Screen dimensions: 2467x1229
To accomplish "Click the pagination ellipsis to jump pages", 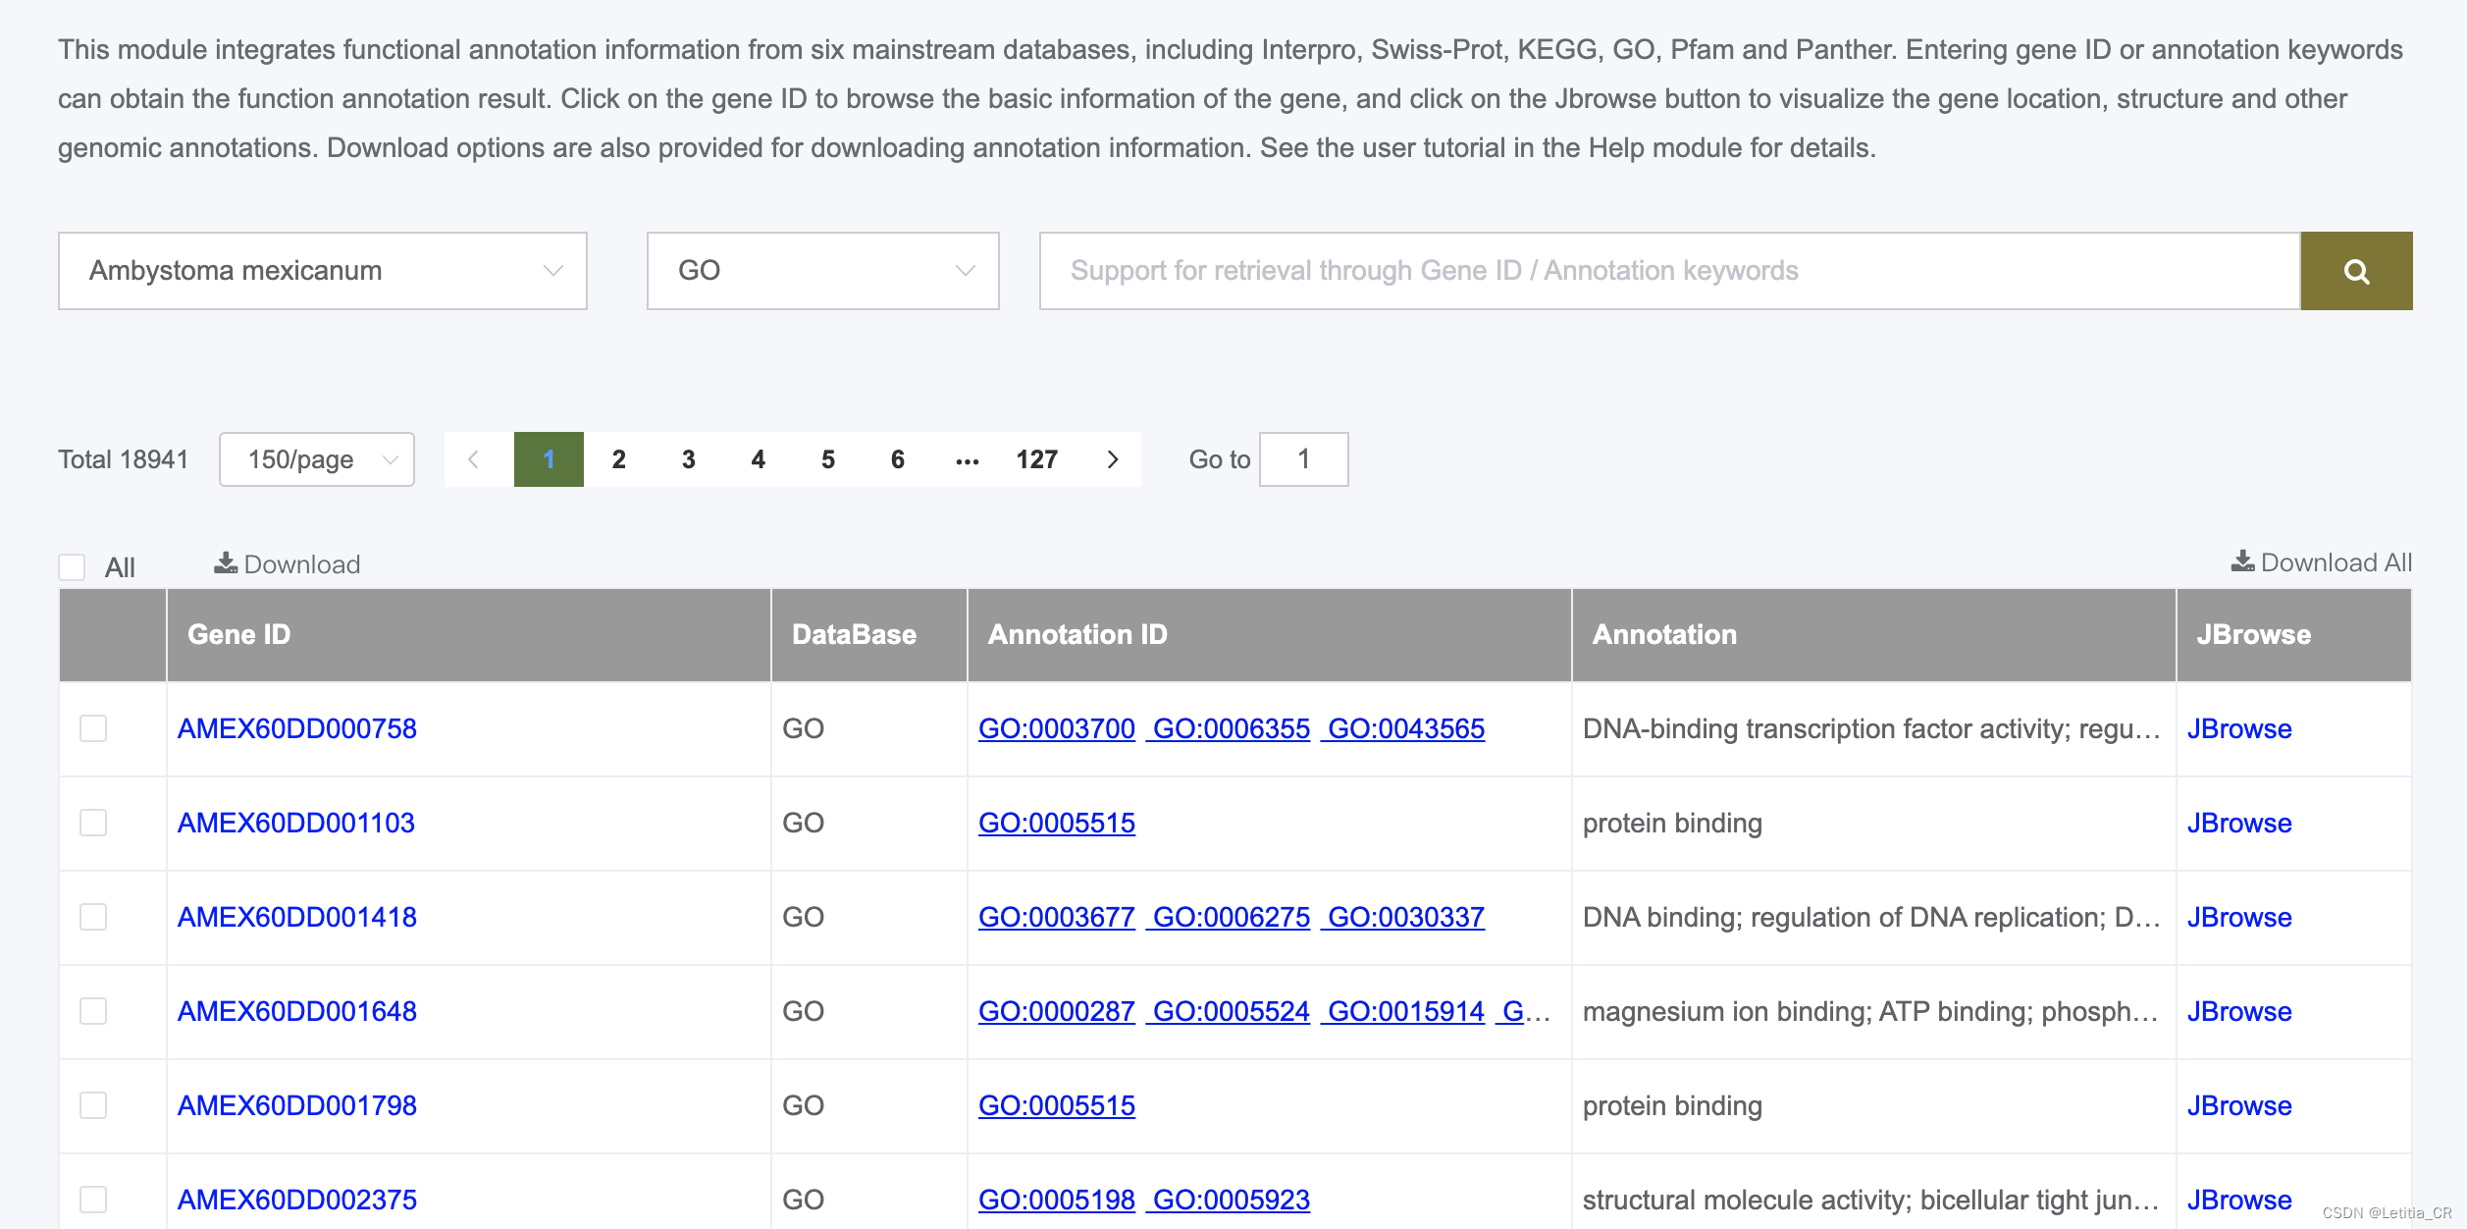I will click(x=967, y=459).
